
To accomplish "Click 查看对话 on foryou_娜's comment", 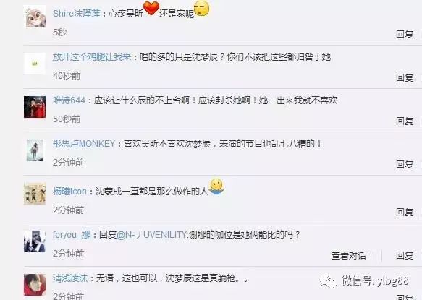I will click(x=348, y=255).
